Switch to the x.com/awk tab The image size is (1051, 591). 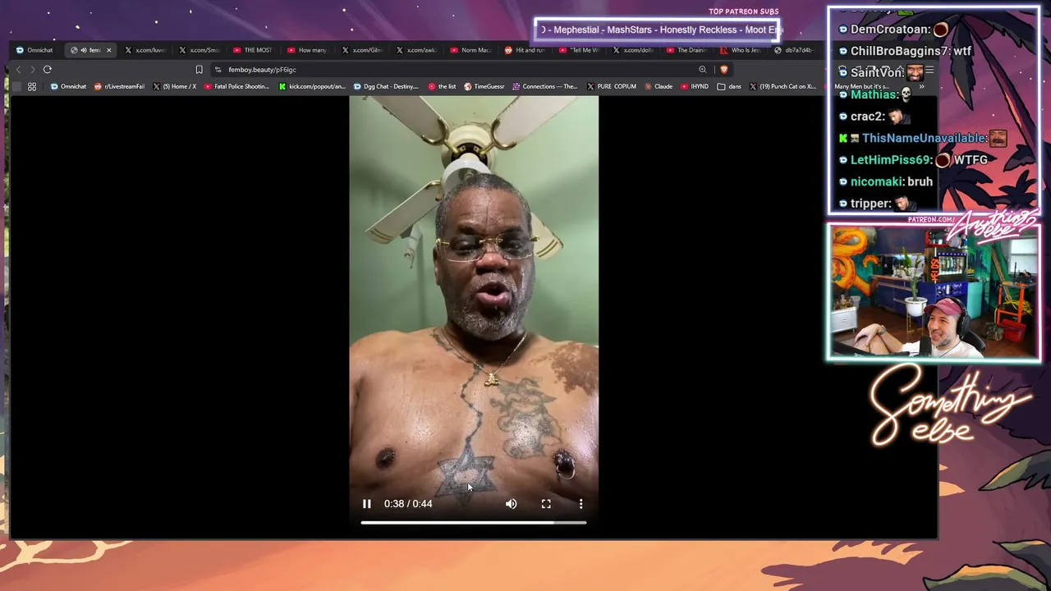416,50
